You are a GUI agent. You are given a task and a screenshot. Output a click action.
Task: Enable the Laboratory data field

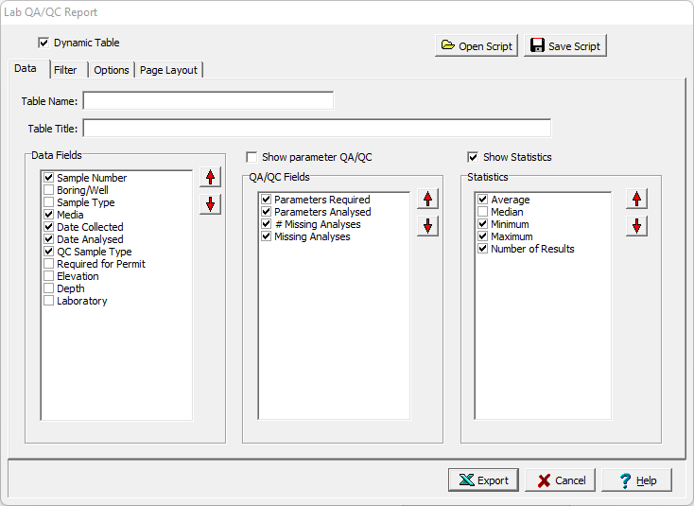tap(48, 301)
